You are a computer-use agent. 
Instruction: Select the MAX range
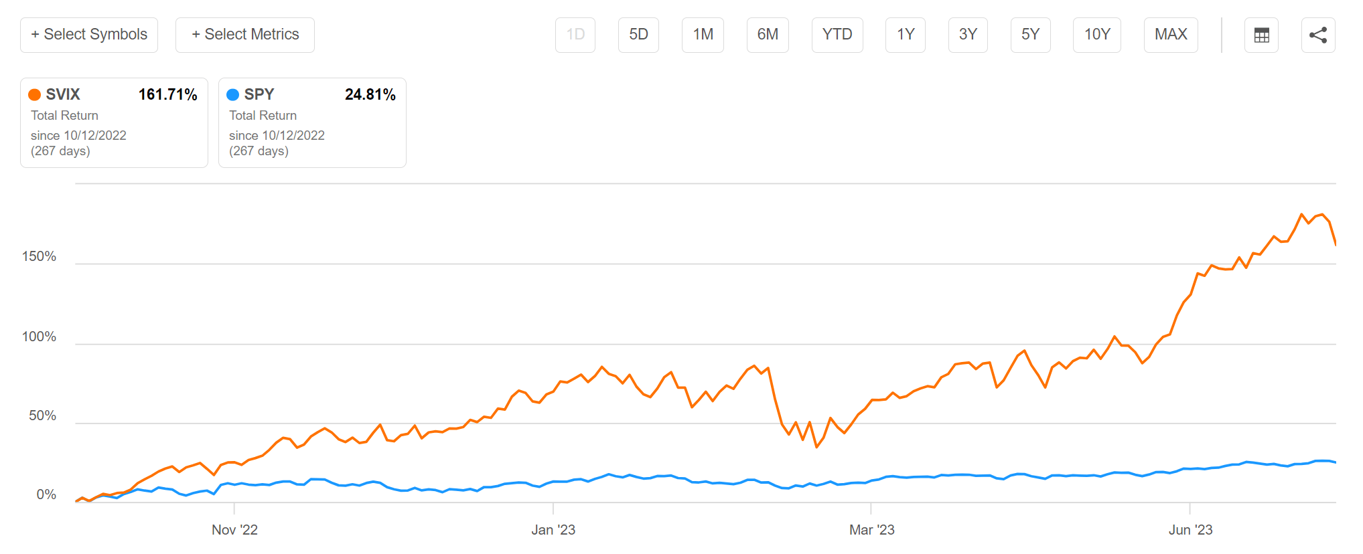pos(1170,35)
